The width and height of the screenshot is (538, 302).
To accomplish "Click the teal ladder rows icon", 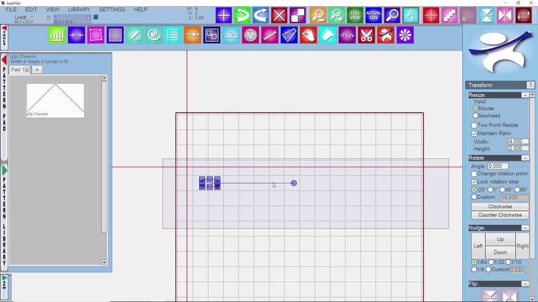I will tap(173, 35).
